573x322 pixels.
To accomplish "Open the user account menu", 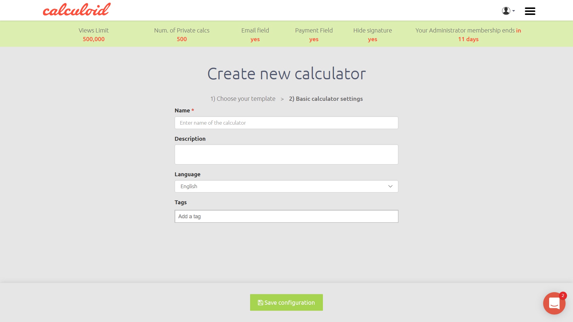I will point(508,11).
